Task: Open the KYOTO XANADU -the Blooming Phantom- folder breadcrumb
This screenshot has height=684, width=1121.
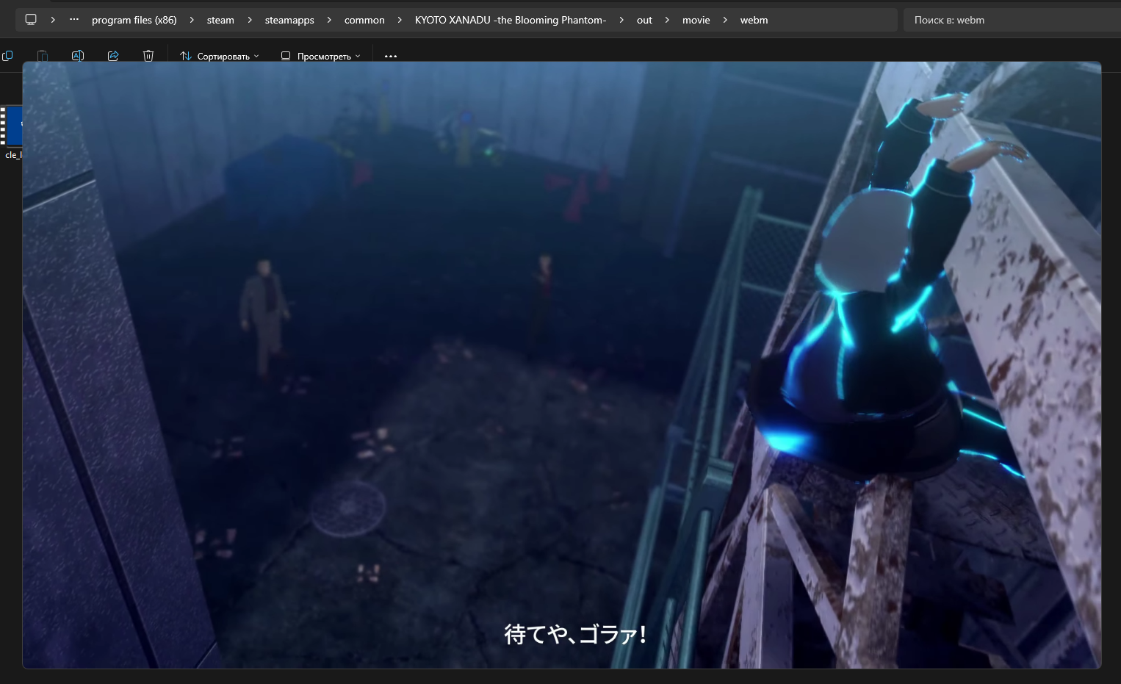Action: pos(511,20)
